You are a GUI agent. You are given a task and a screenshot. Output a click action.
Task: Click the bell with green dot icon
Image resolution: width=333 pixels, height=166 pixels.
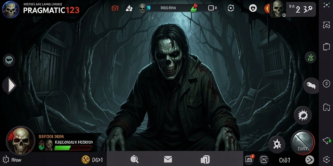coord(326,140)
